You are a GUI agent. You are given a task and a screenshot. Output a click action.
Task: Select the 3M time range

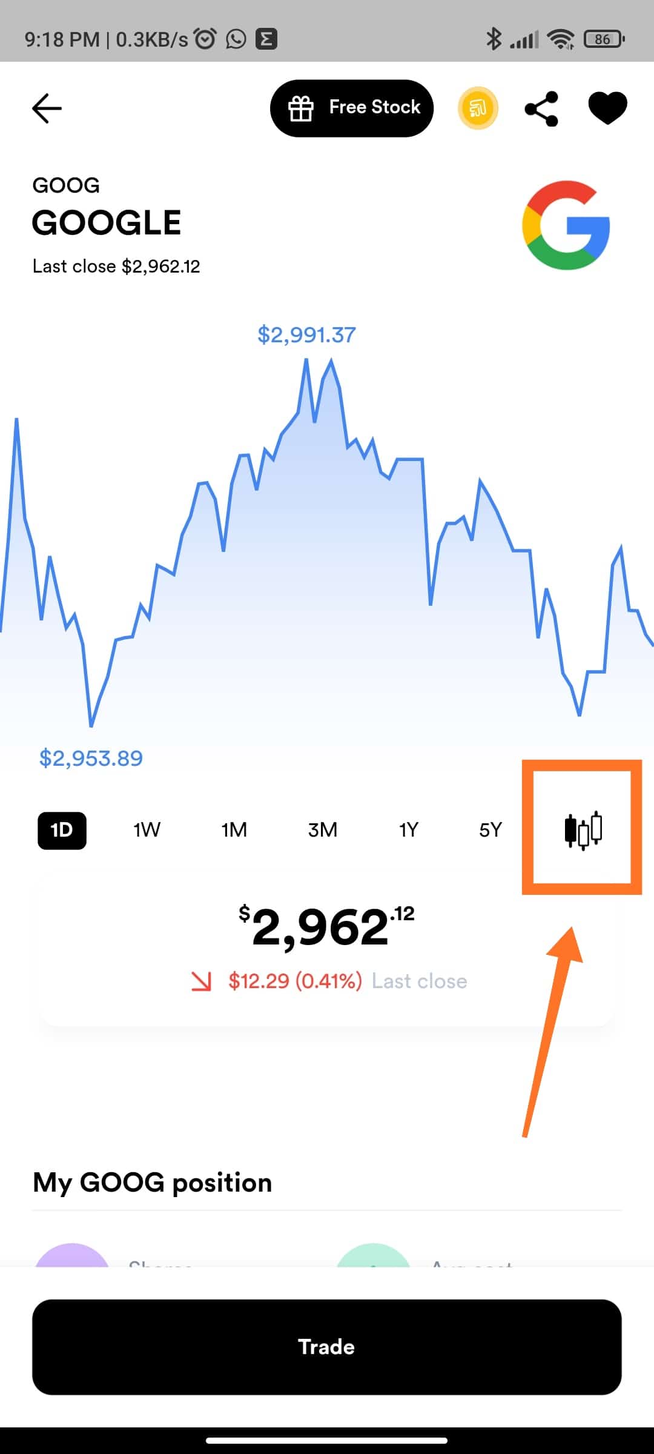pos(322,830)
